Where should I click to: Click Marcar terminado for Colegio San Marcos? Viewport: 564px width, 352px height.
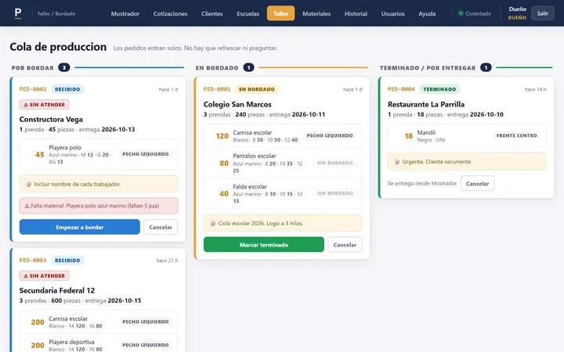point(264,245)
